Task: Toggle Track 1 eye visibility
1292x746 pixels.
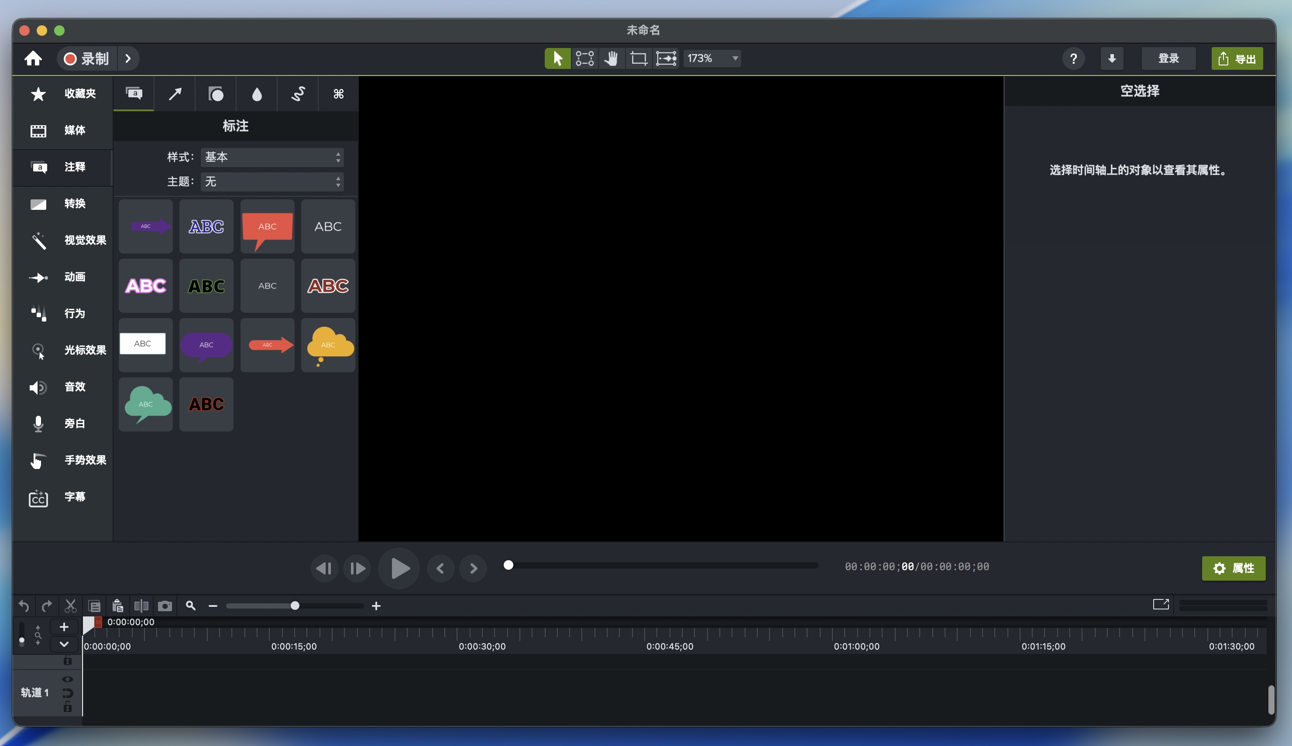Action: click(67, 679)
